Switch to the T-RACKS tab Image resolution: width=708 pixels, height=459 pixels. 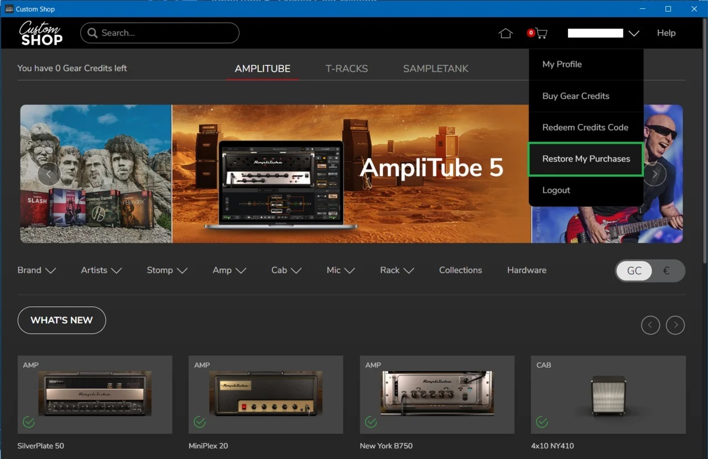[x=347, y=69]
